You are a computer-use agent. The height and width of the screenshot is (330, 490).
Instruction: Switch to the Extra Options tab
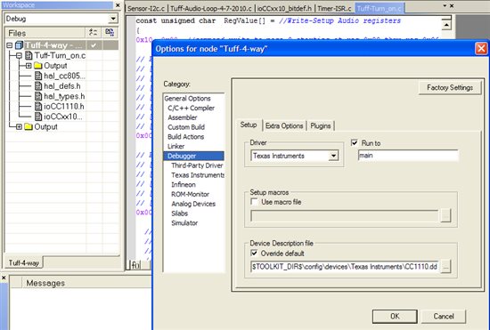pyautogui.click(x=284, y=125)
